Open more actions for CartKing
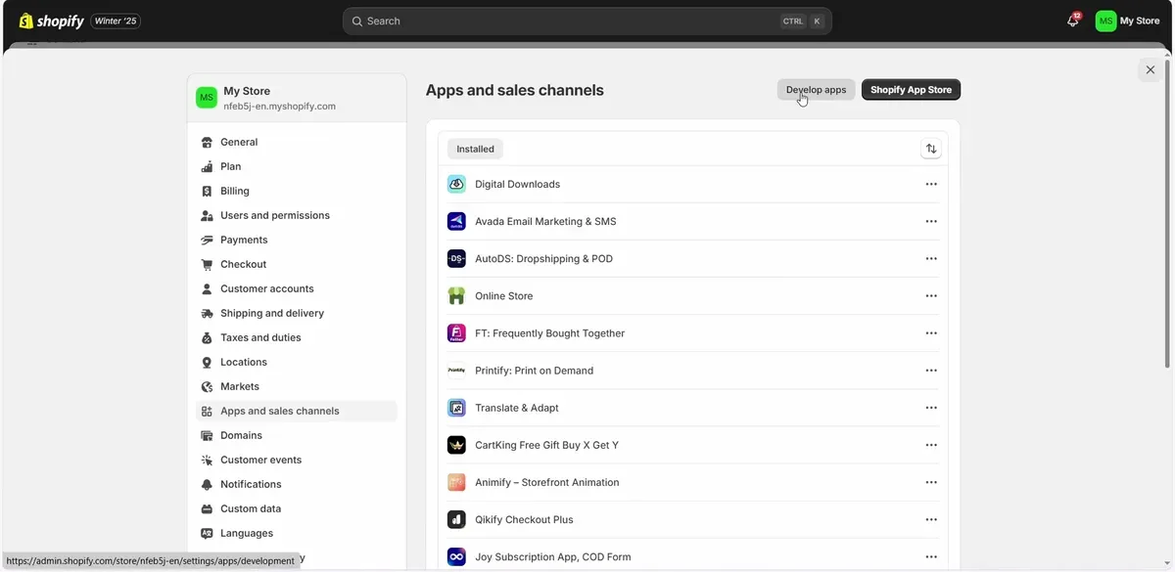The image size is (1175, 572). point(931,445)
